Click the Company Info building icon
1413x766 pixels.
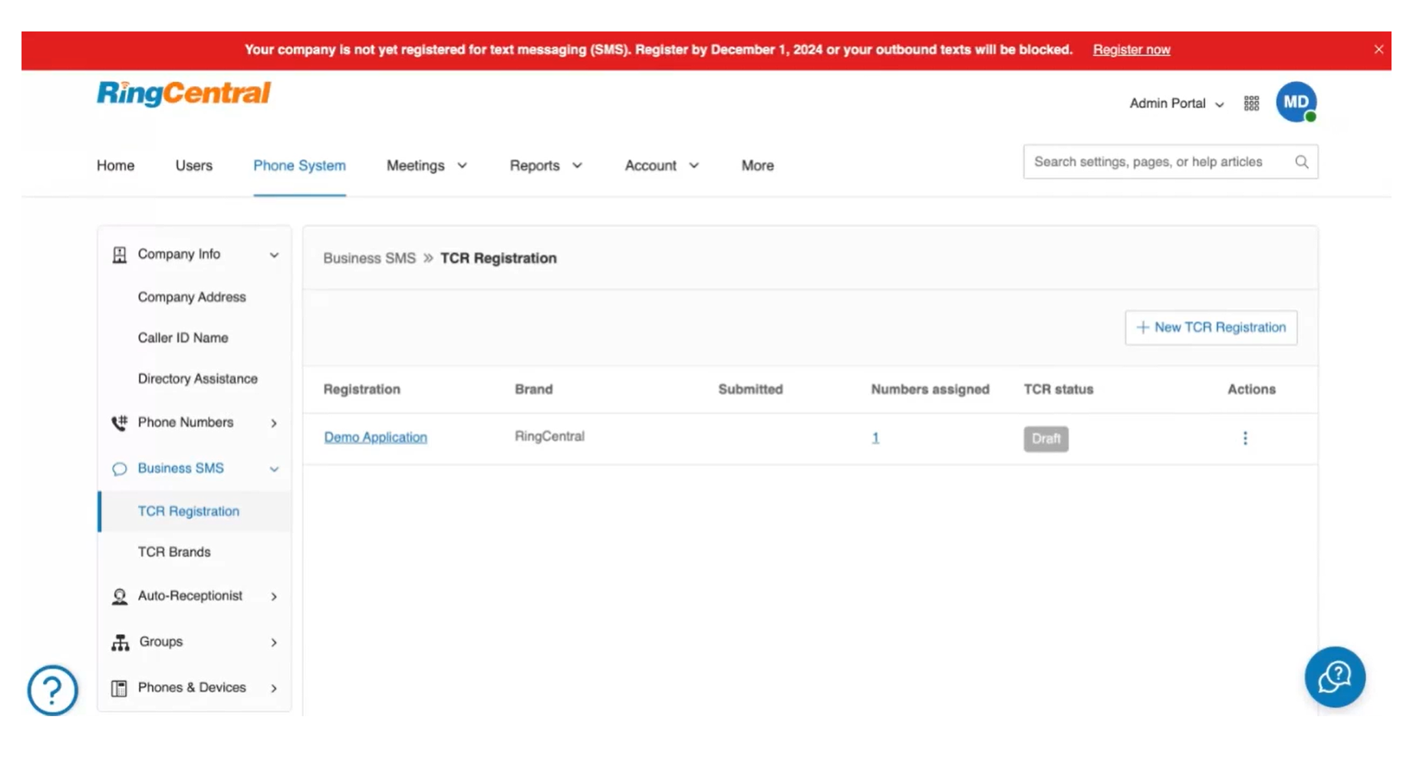click(120, 254)
